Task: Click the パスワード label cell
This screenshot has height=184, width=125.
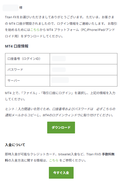Action: tap(28, 70)
